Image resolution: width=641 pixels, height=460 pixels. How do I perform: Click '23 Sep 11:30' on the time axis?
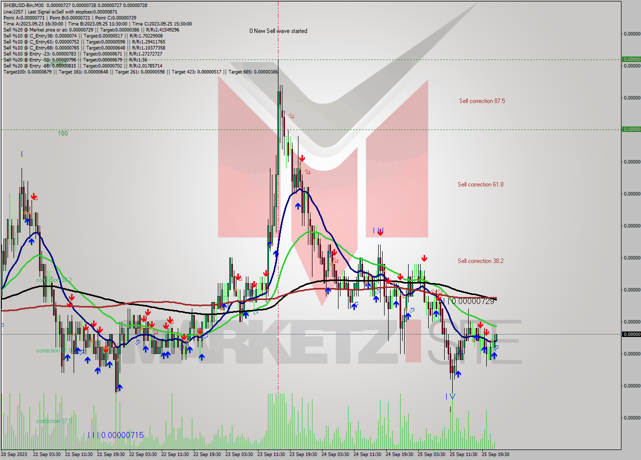pyautogui.click(x=271, y=454)
